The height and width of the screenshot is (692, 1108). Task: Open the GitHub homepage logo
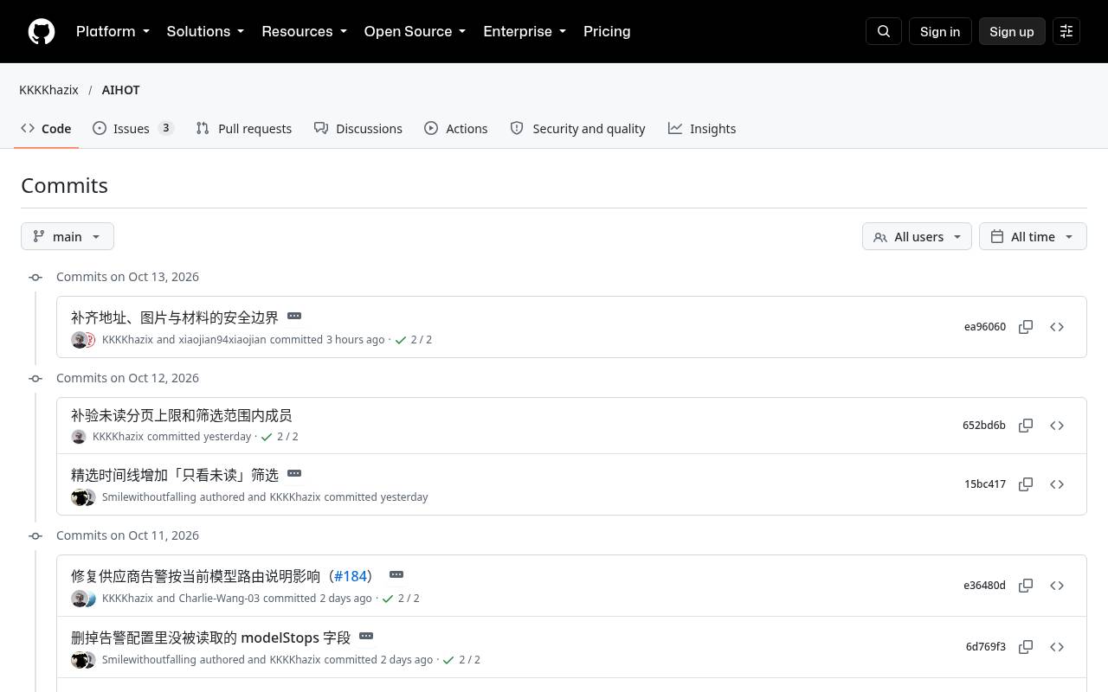tap(42, 31)
